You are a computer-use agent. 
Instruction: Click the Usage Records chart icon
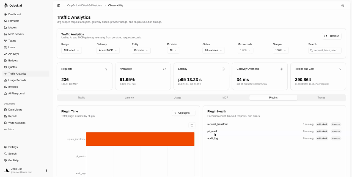[x=5, y=80]
